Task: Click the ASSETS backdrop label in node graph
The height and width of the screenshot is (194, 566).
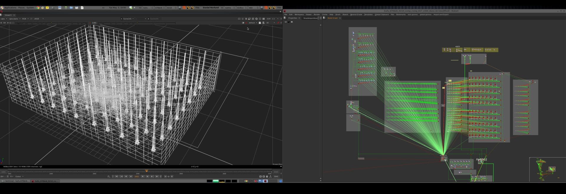Action: click(458, 47)
